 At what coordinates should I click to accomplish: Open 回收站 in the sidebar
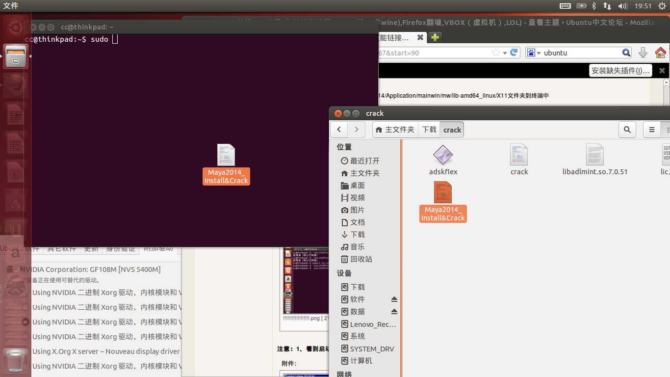357,259
